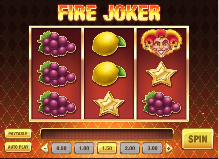The height and width of the screenshot is (159, 219).
Task: Select the 1.50 bet amount
Action: (107, 148)
